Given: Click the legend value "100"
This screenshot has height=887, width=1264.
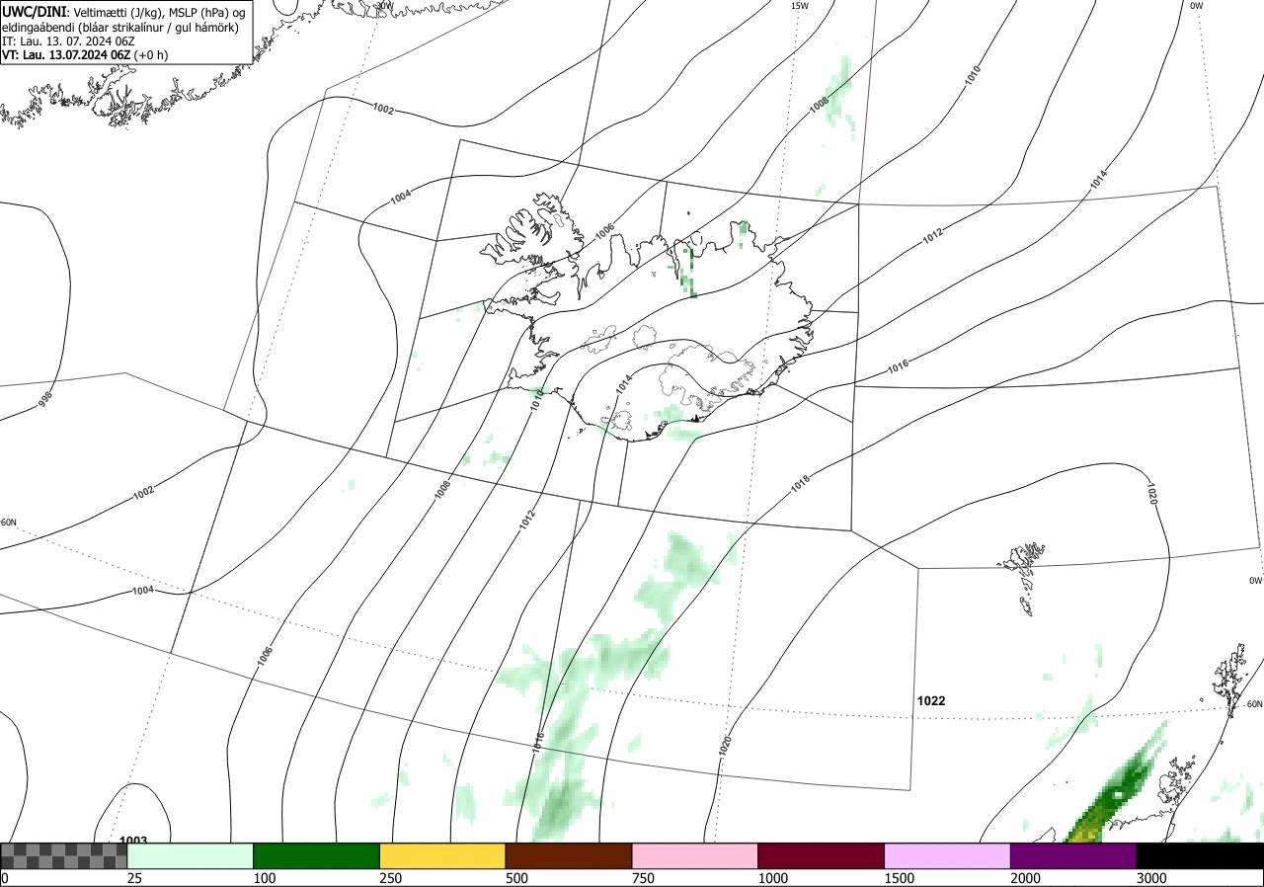Looking at the screenshot, I should coord(264,878).
